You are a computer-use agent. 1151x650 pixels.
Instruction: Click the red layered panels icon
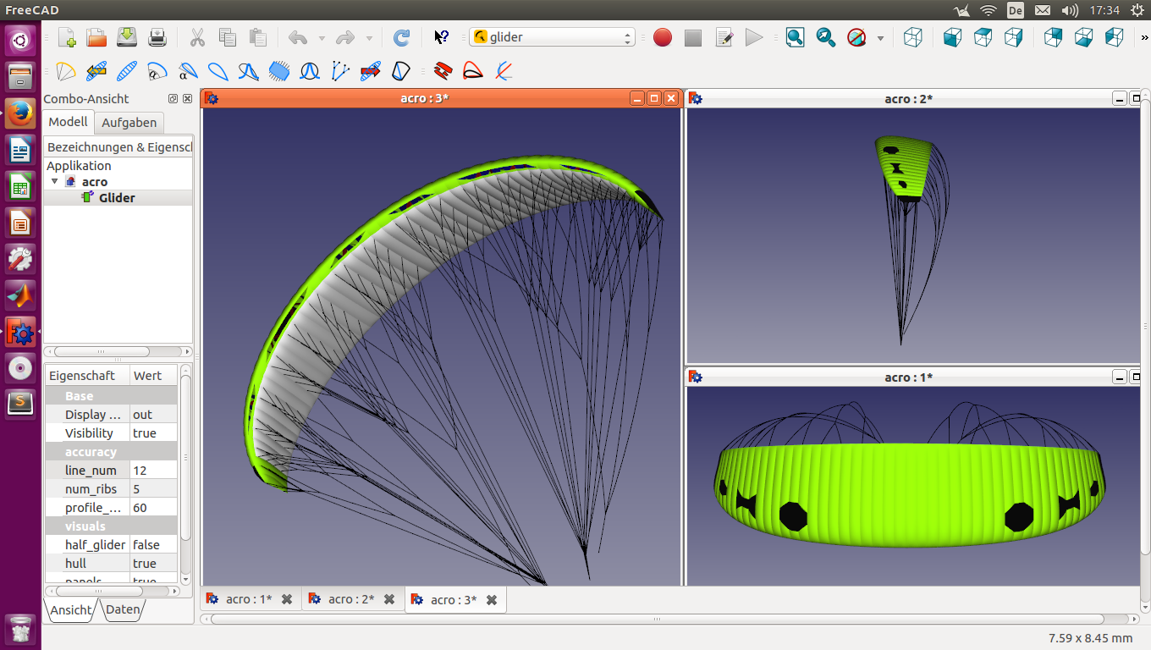443,71
